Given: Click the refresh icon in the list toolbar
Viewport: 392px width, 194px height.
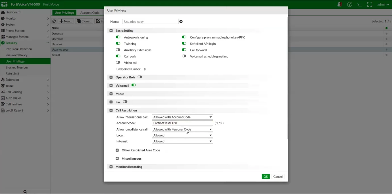Looking at the screenshot, I should [54, 21].
